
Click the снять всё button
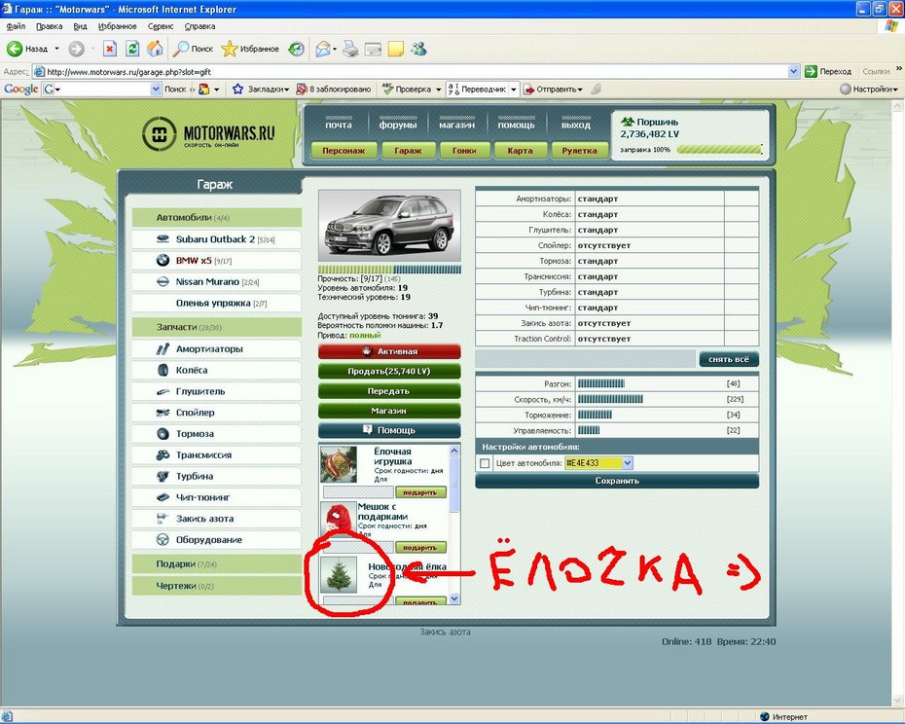[729, 359]
